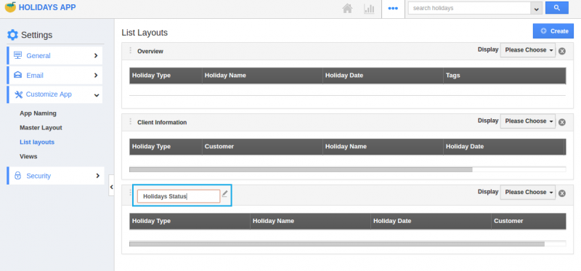Click Overview's Holiday Date column header
The width and height of the screenshot is (581, 271).
[x=383, y=76]
